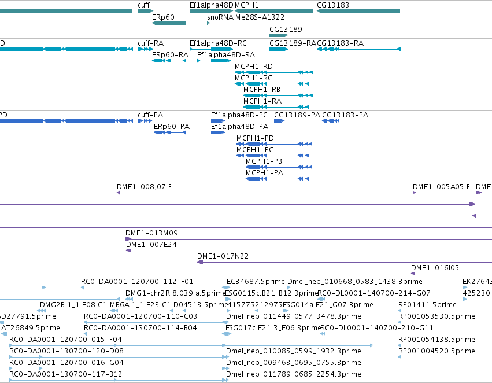This screenshot has height=383, width=492.
Task: Select RC0-DA0001-130700-117-B12 label
Action: click(x=65, y=375)
